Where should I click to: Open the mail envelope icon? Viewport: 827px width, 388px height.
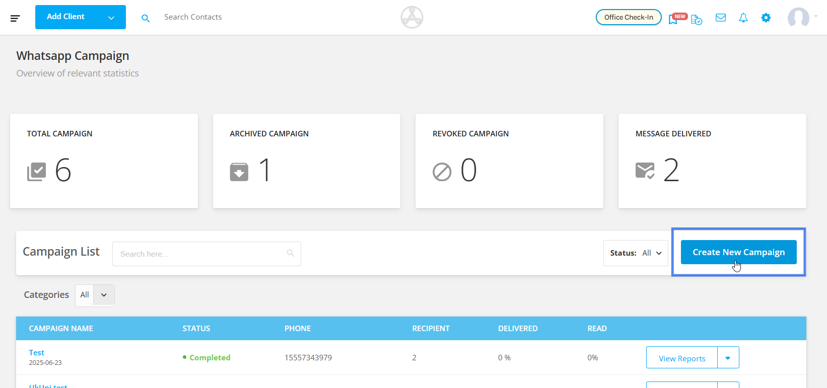pos(721,18)
